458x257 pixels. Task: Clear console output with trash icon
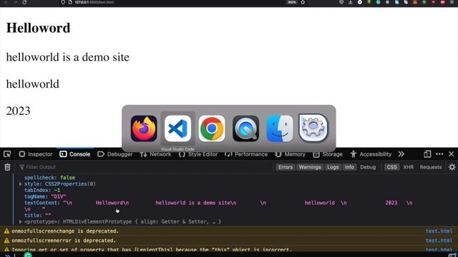7,167
